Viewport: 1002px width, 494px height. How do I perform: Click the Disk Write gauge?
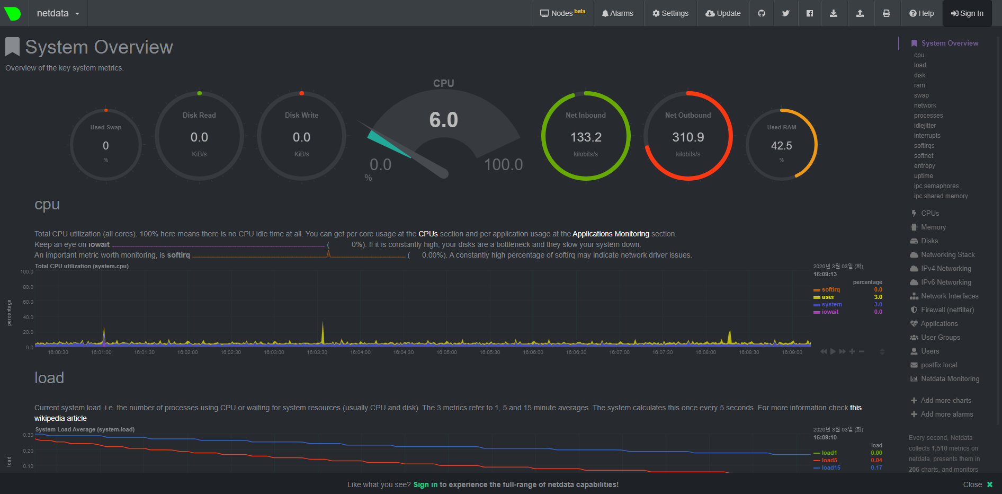point(301,136)
